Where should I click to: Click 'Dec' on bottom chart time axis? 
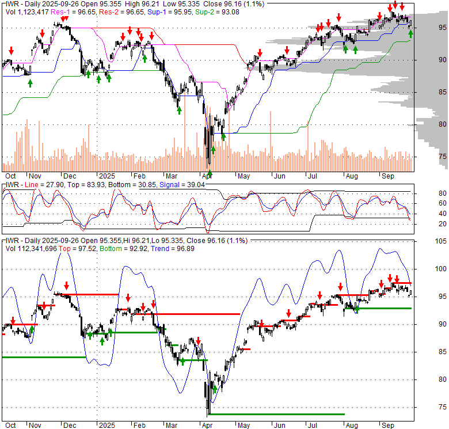tap(70, 425)
